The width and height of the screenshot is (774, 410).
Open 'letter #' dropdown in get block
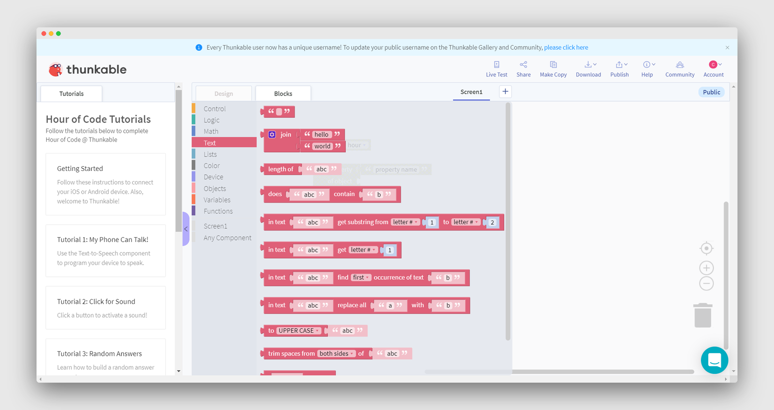tap(363, 250)
